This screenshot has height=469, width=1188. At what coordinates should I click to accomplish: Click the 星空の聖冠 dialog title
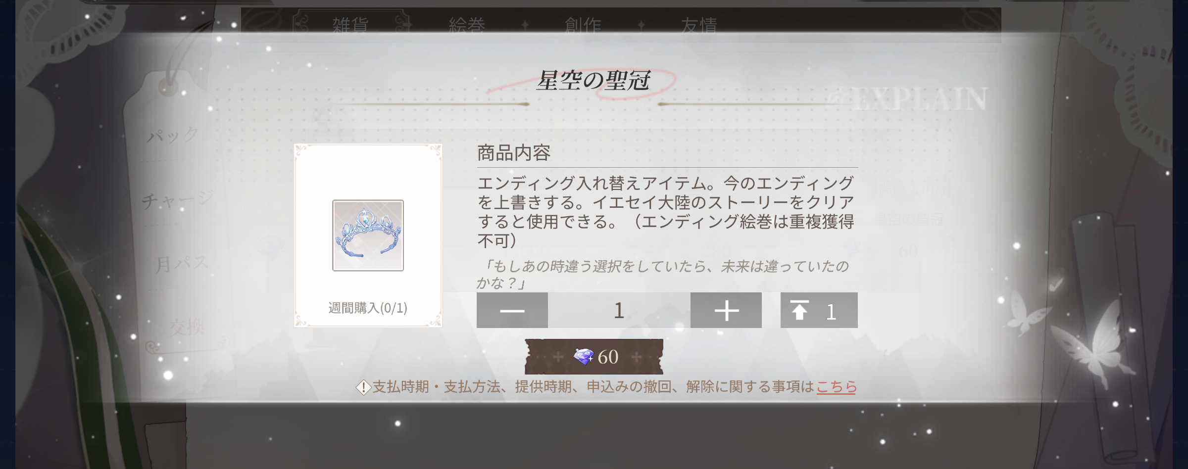594,81
